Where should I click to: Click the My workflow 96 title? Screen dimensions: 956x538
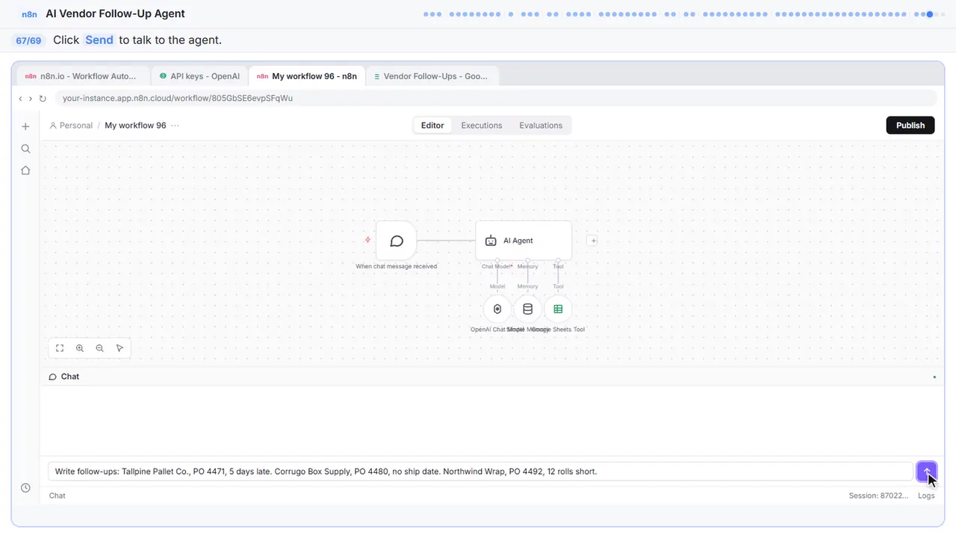coord(135,126)
